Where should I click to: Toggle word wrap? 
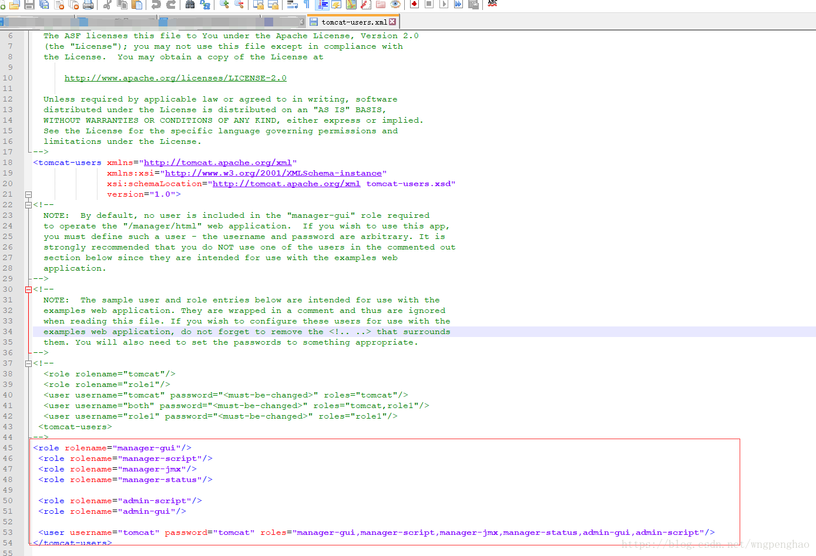pyautogui.click(x=292, y=5)
